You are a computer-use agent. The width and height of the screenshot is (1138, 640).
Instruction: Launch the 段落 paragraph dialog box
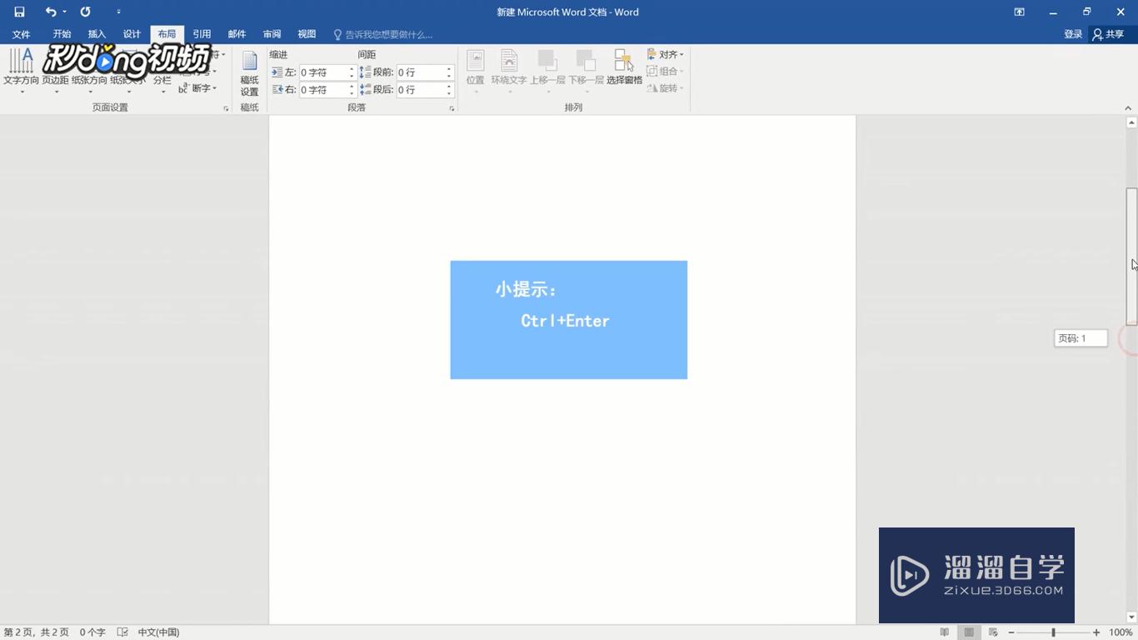452,108
